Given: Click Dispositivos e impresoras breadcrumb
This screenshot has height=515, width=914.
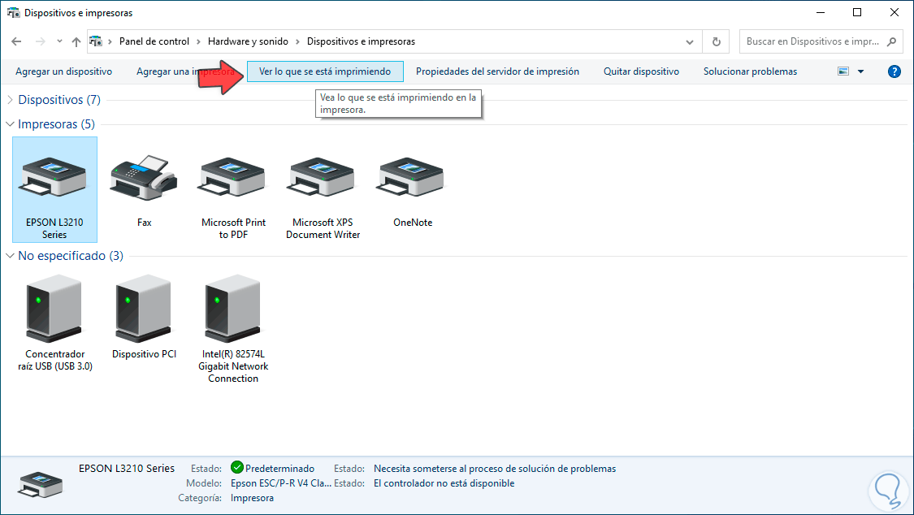Looking at the screenshot, I should pos(361,41).
